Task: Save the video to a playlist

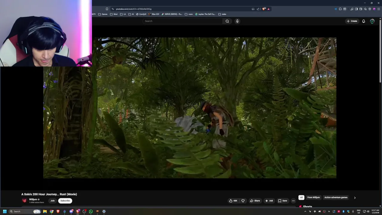Action: click(x=283, y=201)
